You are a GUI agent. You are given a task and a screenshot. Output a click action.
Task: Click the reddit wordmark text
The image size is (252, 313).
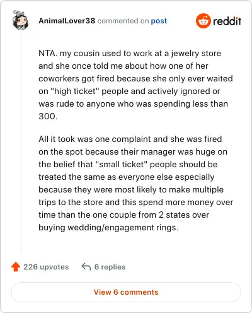pyautogui.click(x=227, y=21)
